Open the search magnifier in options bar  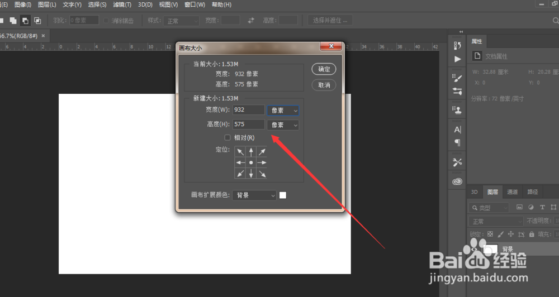[x=556, y=21]
